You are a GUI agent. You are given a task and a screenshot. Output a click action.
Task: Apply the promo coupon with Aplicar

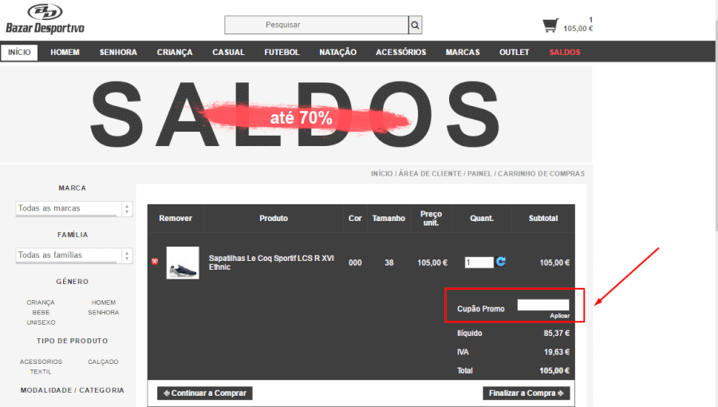(x=559, y=316)
